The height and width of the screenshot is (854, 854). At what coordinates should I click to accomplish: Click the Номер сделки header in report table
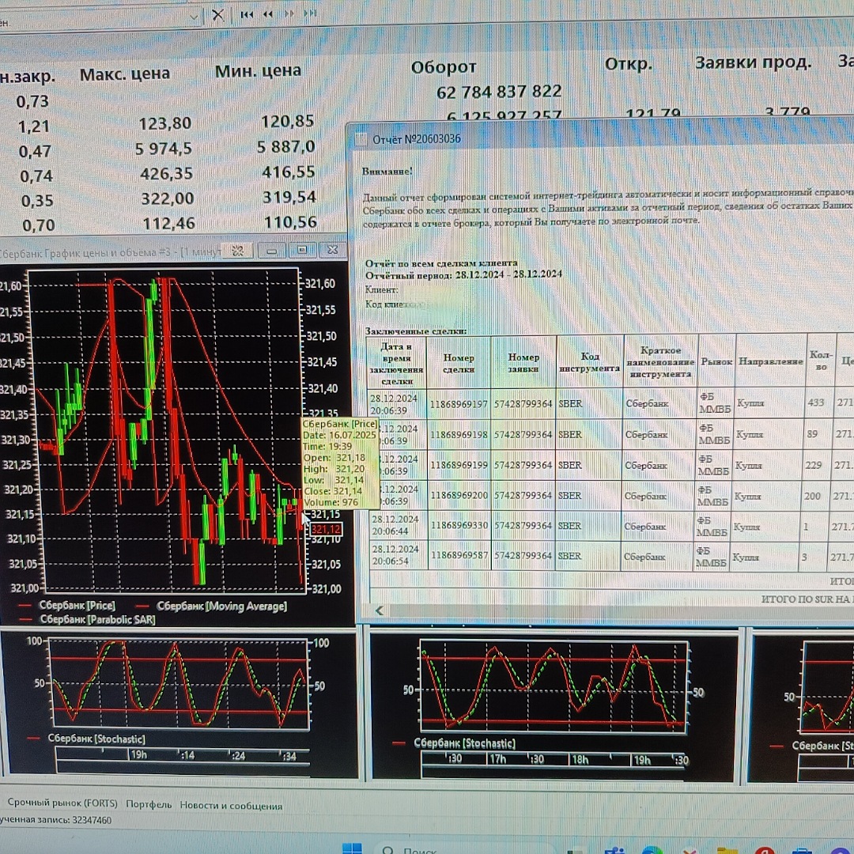[x=459, y=363]
